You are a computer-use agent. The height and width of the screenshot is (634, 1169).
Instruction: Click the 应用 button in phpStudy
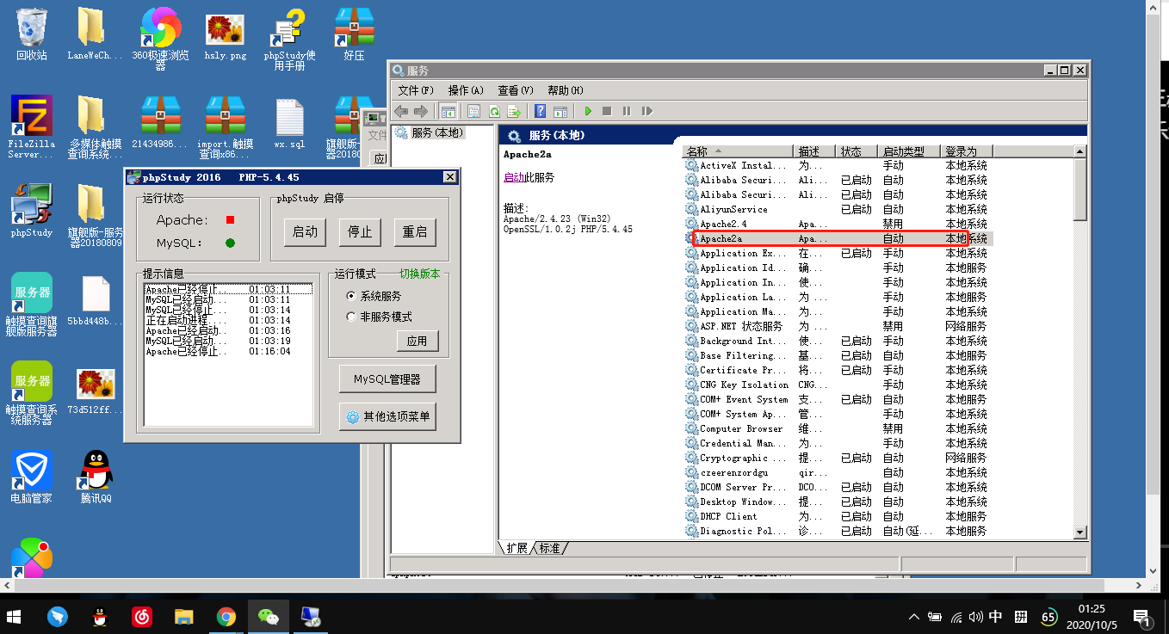pos(417,342)
